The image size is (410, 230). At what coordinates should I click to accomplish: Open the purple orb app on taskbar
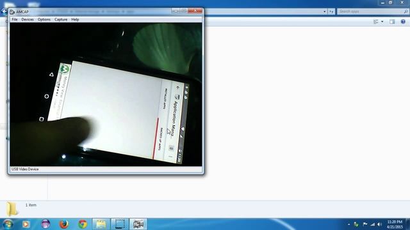(x=45, y=224)
